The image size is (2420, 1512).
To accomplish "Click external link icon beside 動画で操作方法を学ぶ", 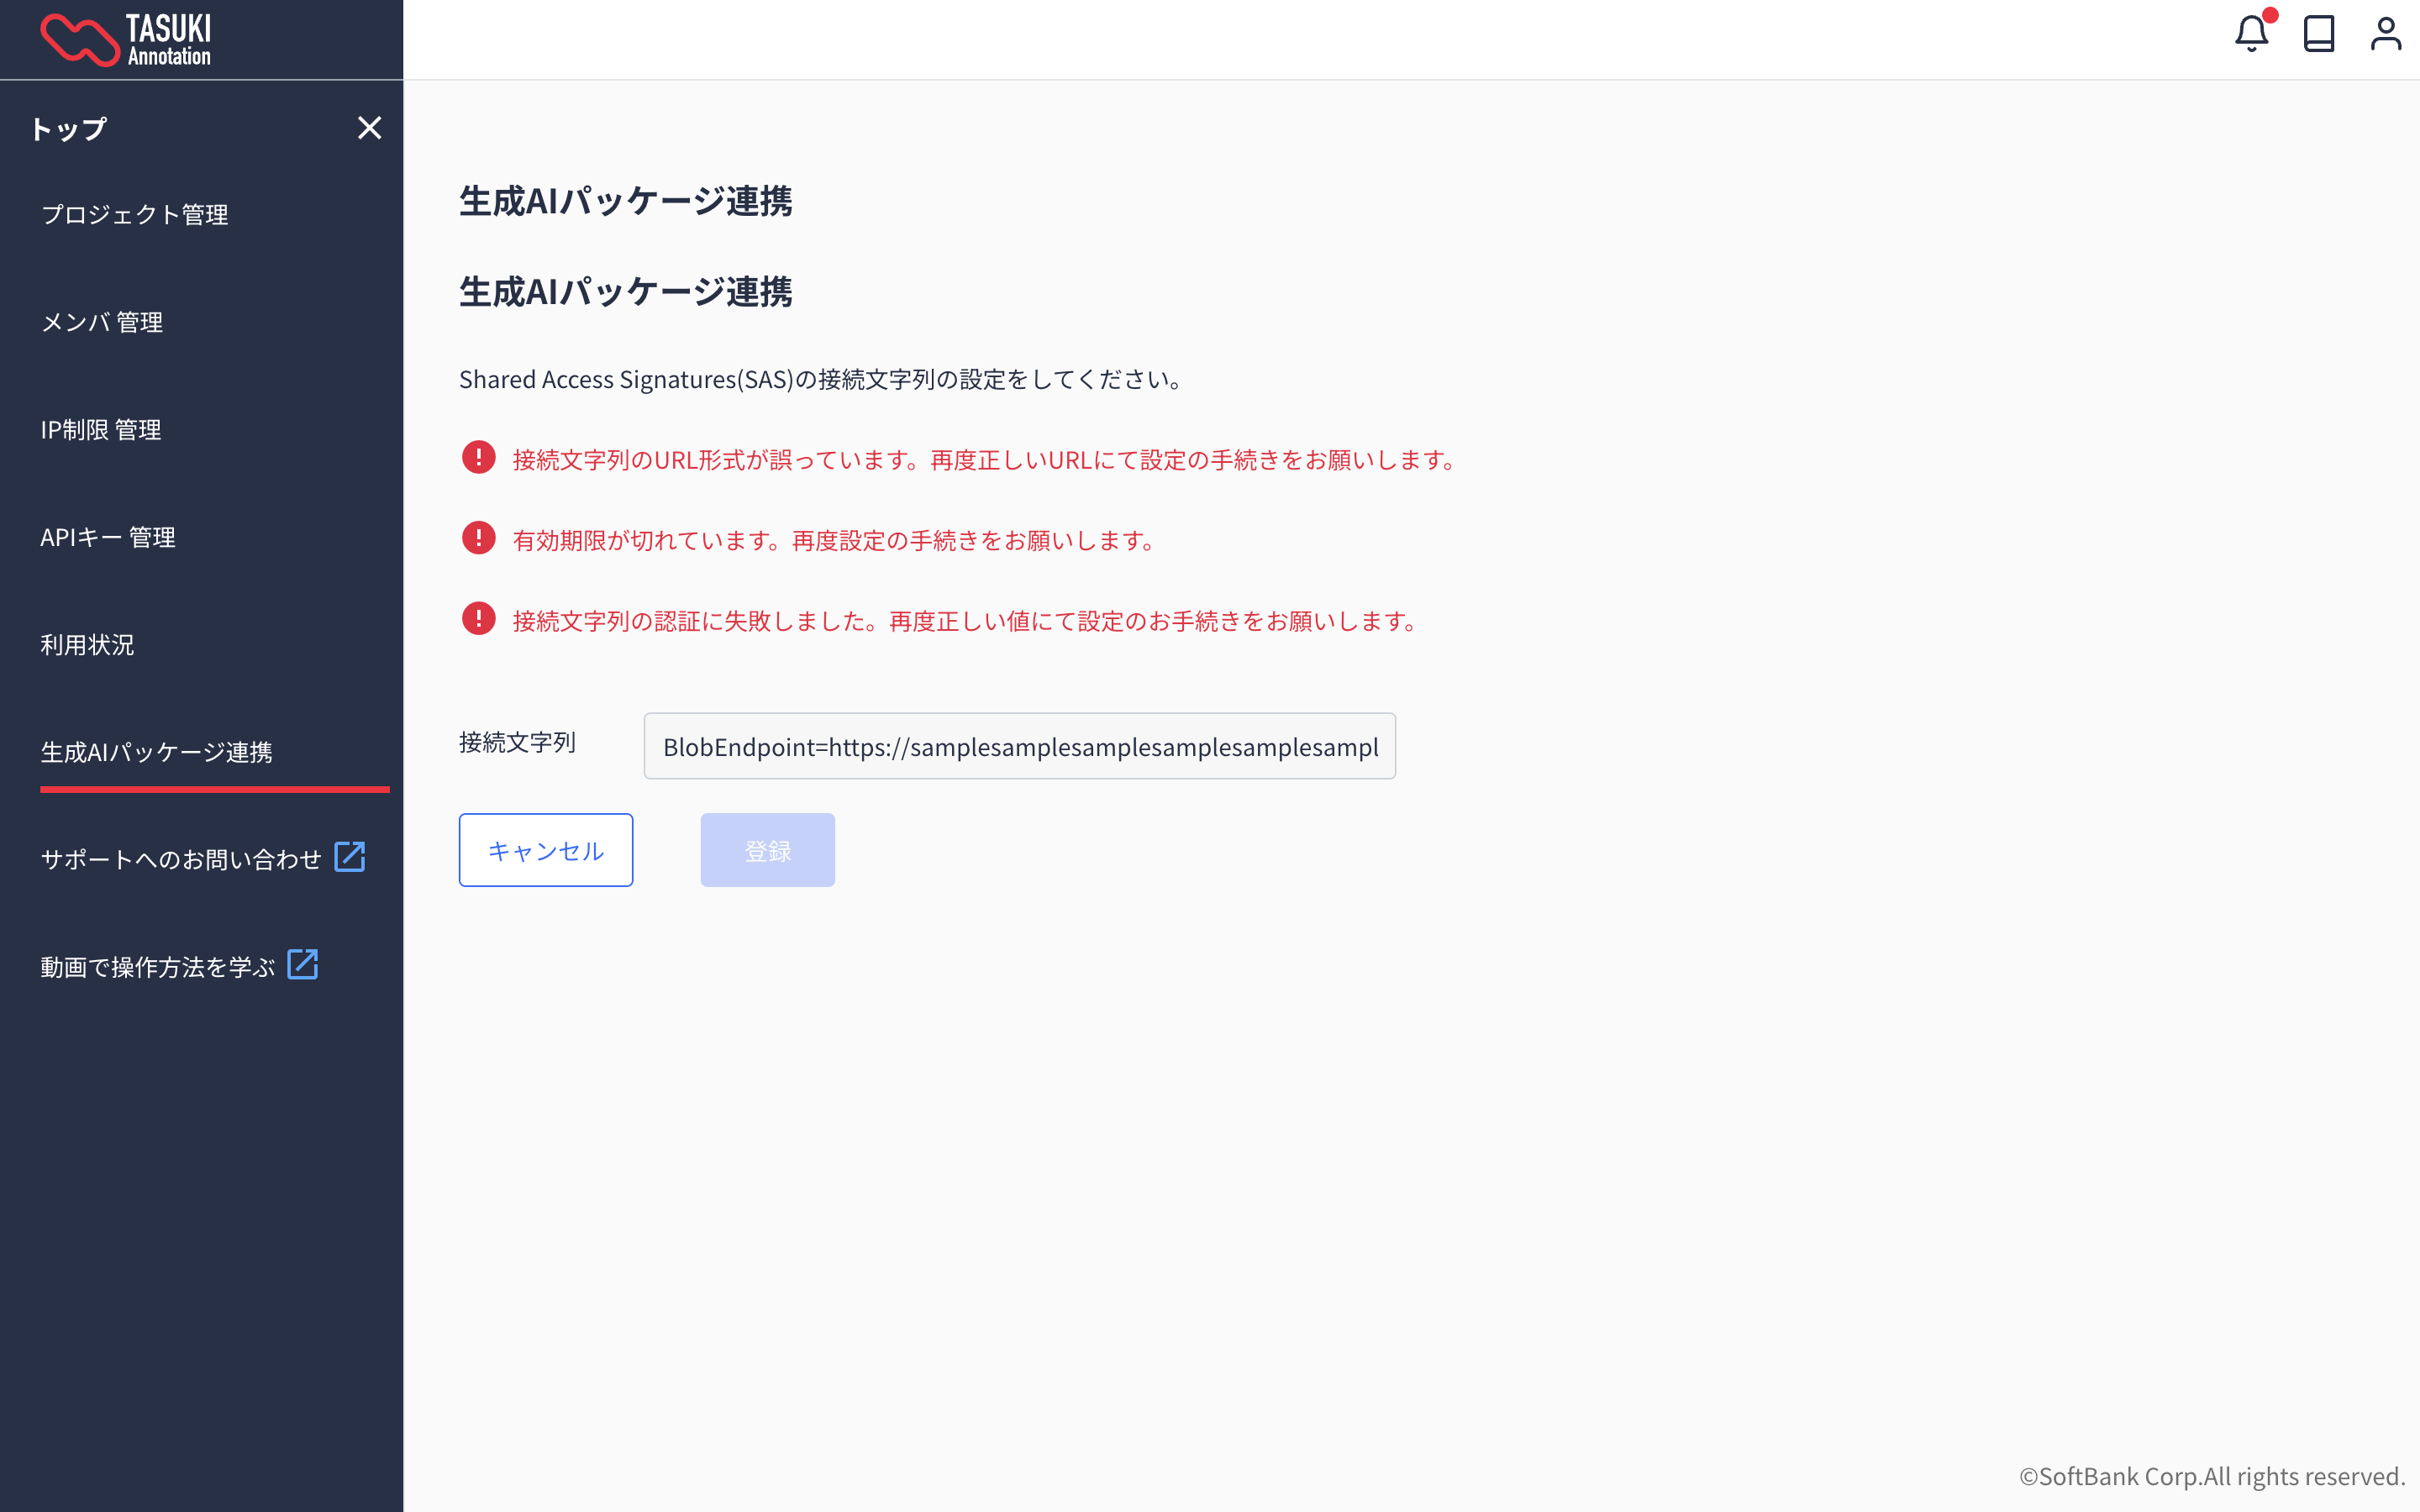I will (302, 965).
